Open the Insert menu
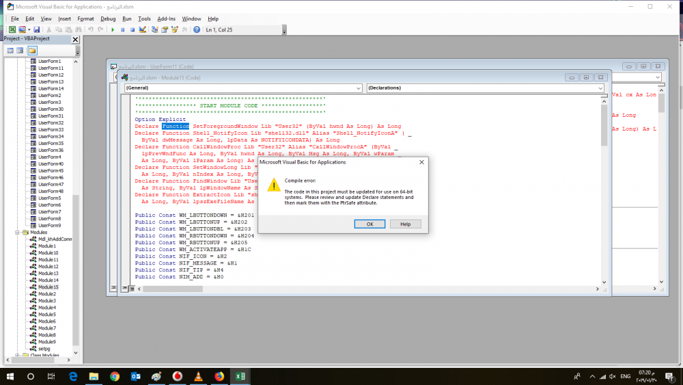The width and height of the screenshot is (683, 385). pyautogui.click(x=64, y=18)
